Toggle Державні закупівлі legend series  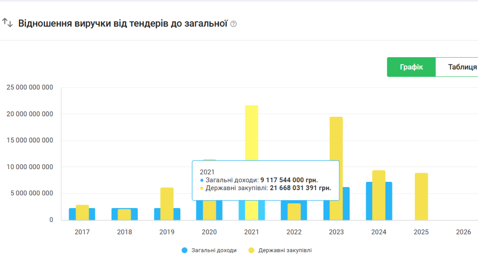click(285, 251)
